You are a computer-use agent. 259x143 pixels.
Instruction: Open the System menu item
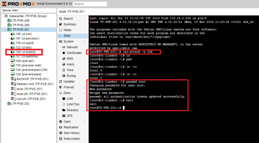tap(68, 42)
